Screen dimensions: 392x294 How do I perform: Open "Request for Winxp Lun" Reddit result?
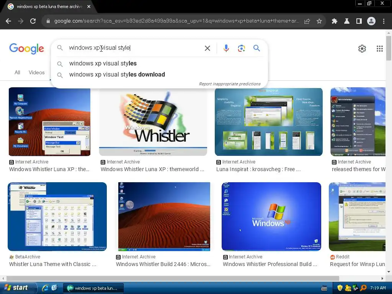(x=358, y=264)
